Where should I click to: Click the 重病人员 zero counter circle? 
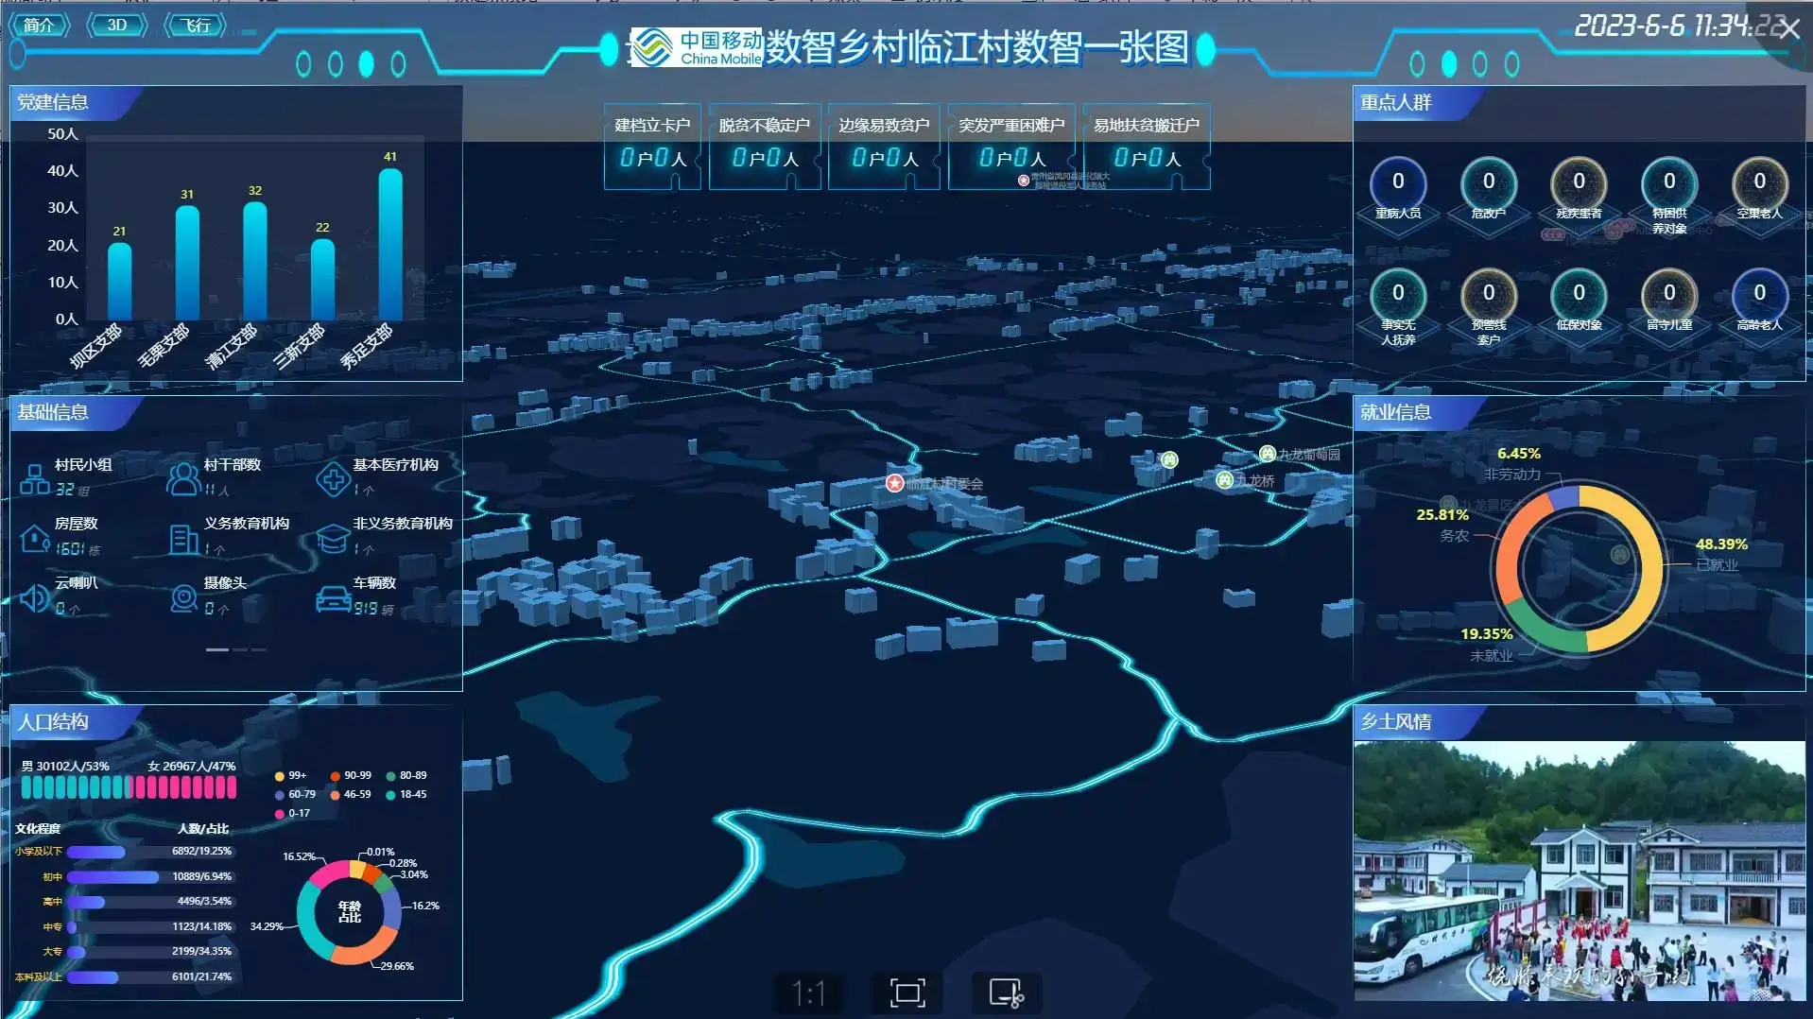(x=1397, y=181)
